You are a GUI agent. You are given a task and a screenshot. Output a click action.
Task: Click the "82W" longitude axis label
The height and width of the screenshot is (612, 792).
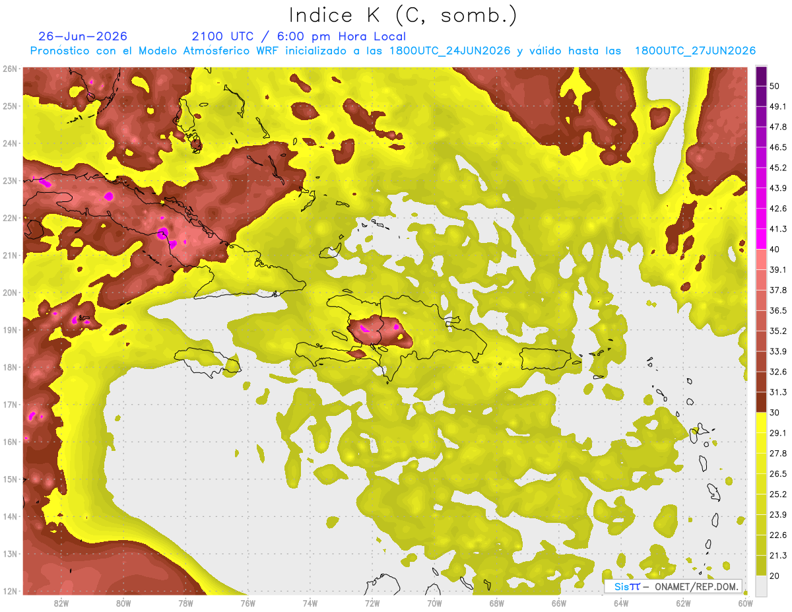[61, 603]
